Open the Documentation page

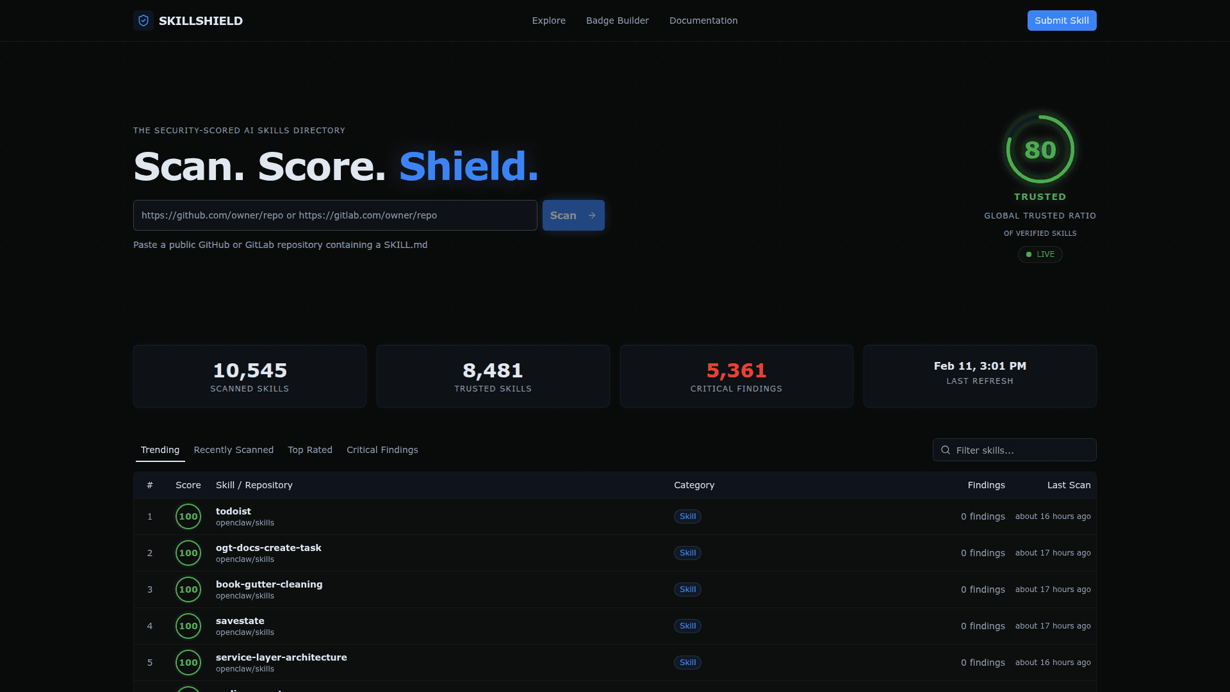pyautogui.click(x=703, y=20)
